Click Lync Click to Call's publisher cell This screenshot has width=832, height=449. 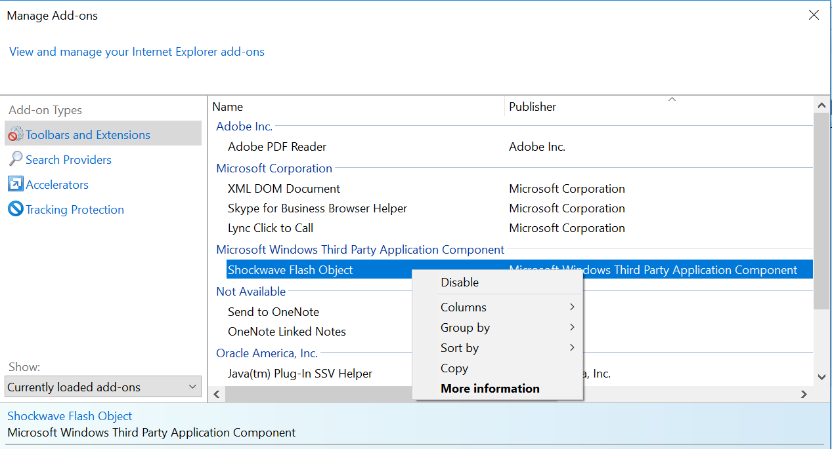coord(567,228)
